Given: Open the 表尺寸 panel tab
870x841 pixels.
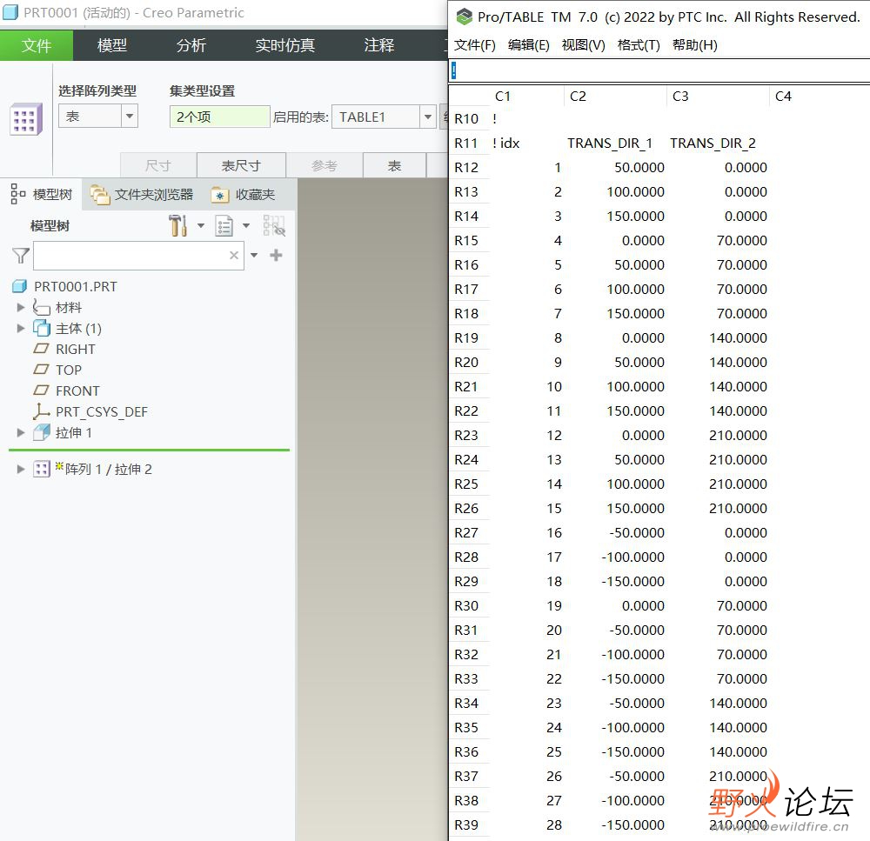Looking at the screenshot, I should click(x=241, y=165).
